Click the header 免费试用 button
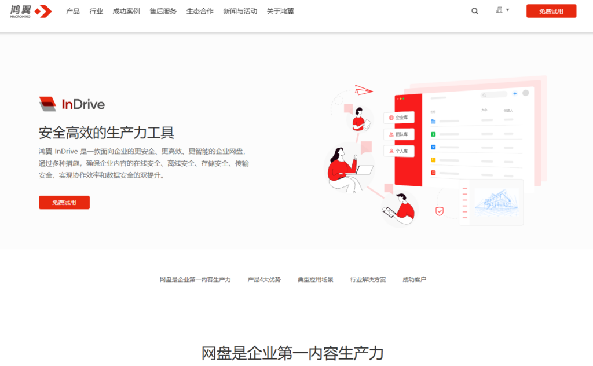 tap(551, 12)
